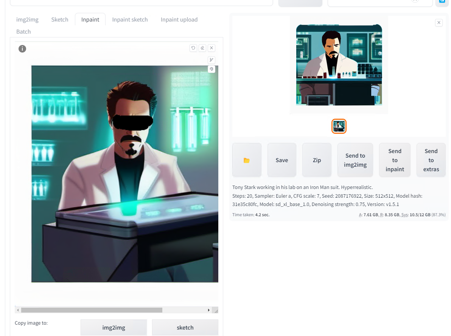Copy image to sketch
This screenshot has height=336, width=451.
pyautogui.click(x=185, y=327)
